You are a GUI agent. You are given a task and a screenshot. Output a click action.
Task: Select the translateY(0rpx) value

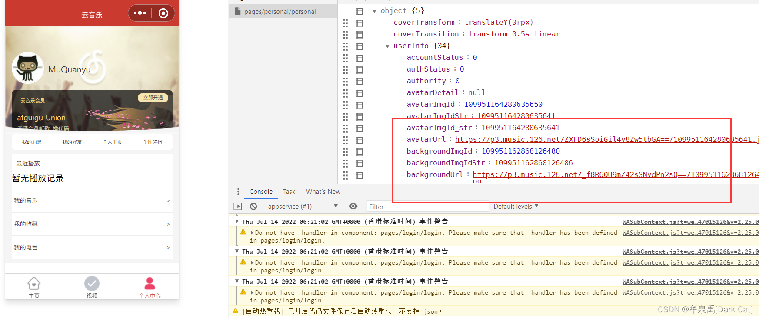pyautogui.click(x=499, y=22)
